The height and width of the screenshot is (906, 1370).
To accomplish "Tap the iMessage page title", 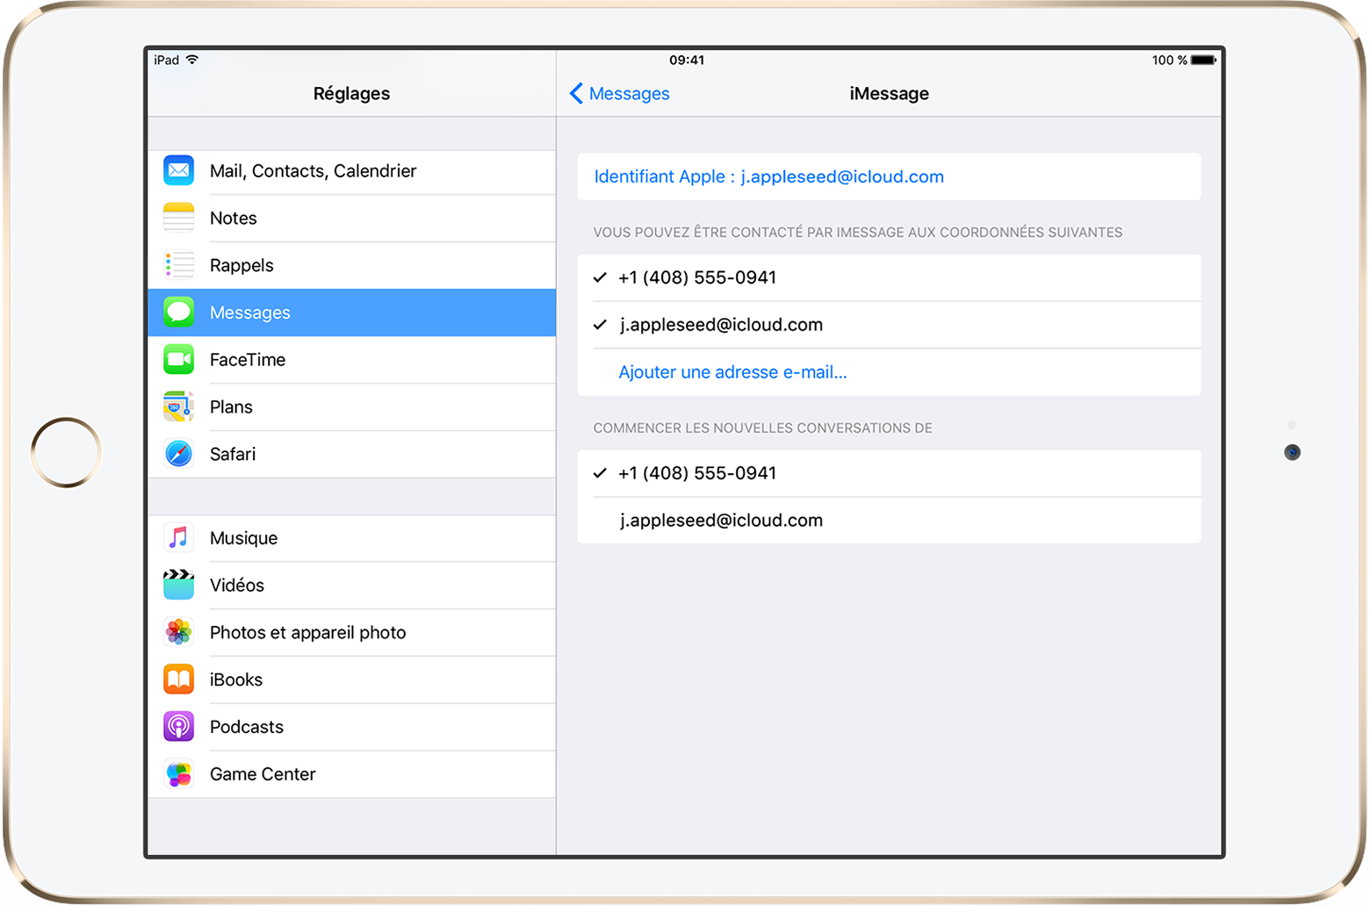I will pos(889,93).
